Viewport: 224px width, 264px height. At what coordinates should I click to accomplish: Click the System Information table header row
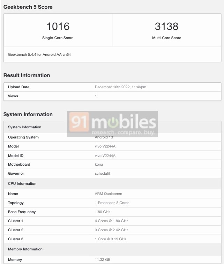click(112, 127)
